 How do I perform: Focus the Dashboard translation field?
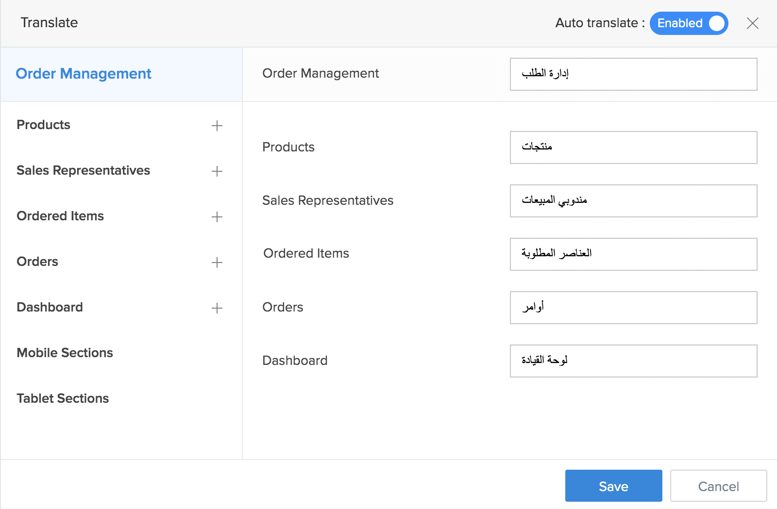tap(633, 361)
